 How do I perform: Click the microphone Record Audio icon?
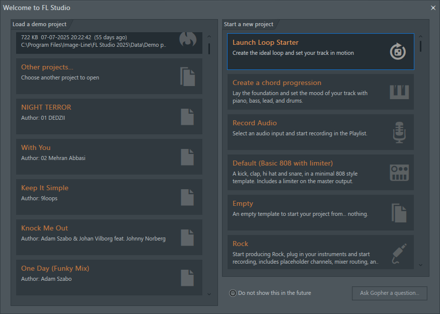pyautogui.click(x=399, y=132)
